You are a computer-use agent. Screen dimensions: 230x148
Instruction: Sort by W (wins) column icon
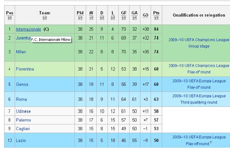91,18
